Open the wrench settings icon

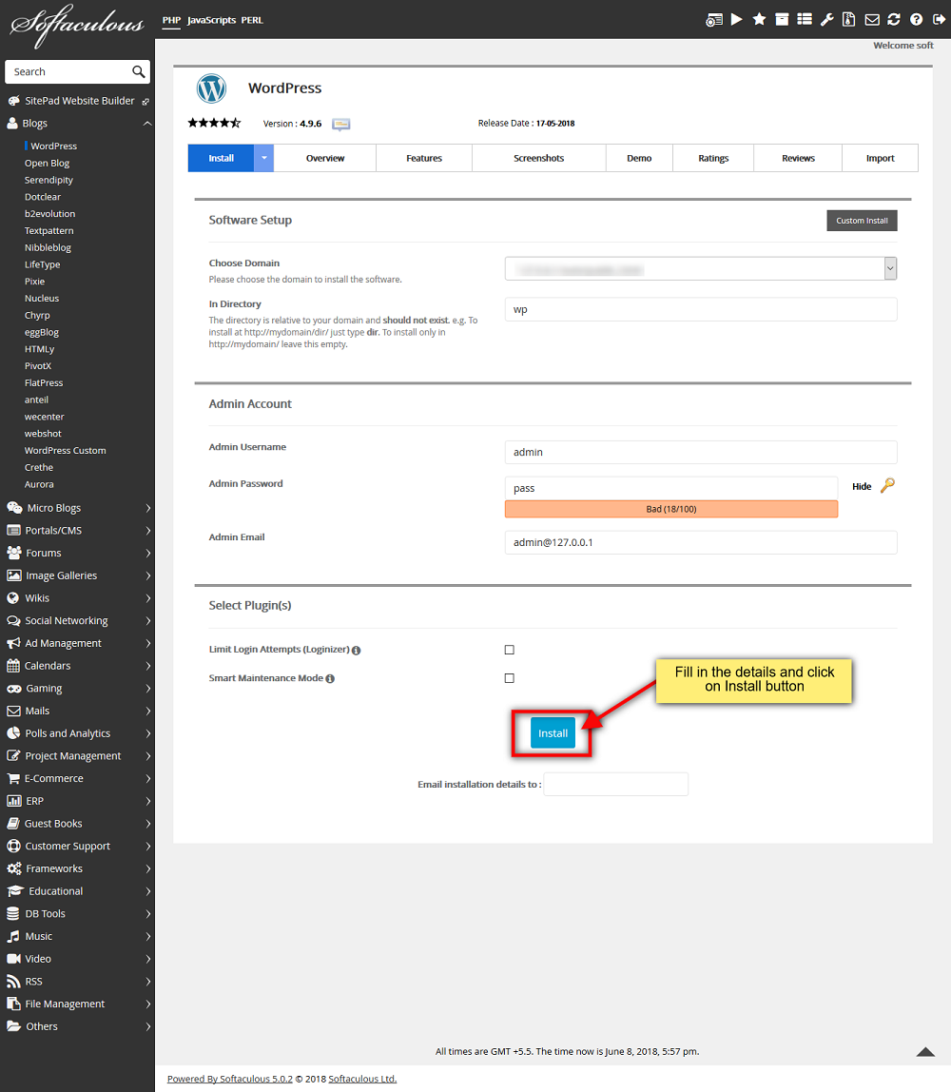[x=826, y=19]
